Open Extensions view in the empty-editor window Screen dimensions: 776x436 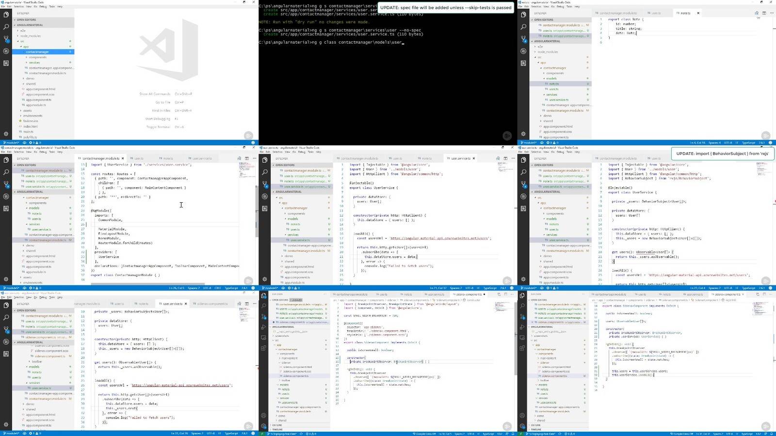pos(6,63)
